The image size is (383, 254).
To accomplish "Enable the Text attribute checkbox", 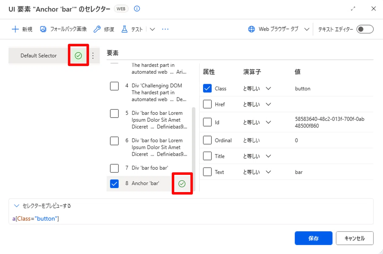I will coord(207,172).
